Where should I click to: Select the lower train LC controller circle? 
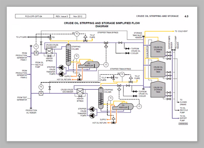point(139,106)
